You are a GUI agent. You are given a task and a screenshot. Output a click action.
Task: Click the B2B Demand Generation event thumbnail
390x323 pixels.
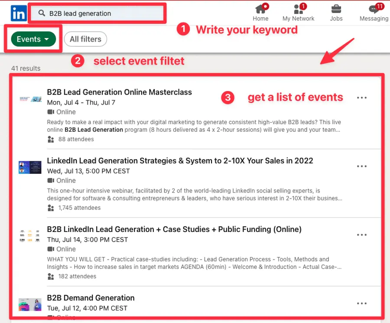coord(29,304)
